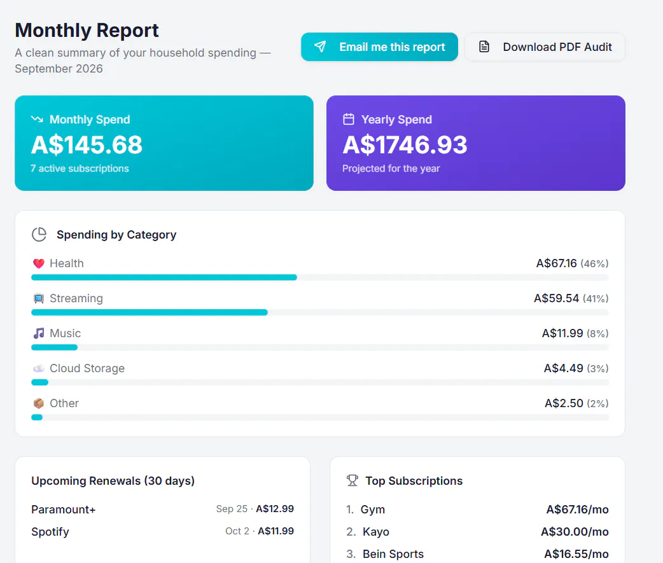Click the Bein Sports subscription row
The height and width of the screenshot is (563, 663).
point(477,553)
